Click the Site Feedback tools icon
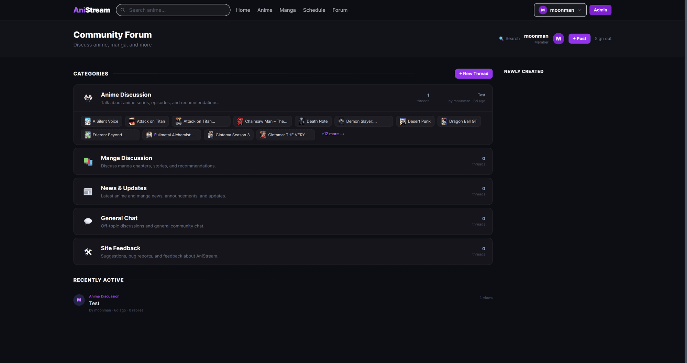 click(x=88, y=252)
